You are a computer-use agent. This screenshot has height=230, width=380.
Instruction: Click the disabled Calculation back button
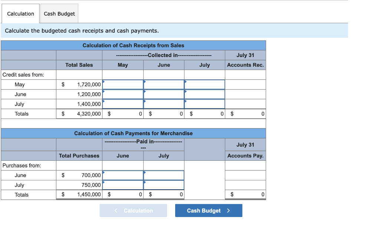pyautogui.click(x=133, y=210)
